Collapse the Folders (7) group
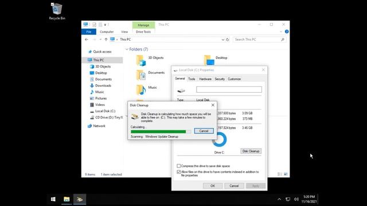 click(127, 49)
